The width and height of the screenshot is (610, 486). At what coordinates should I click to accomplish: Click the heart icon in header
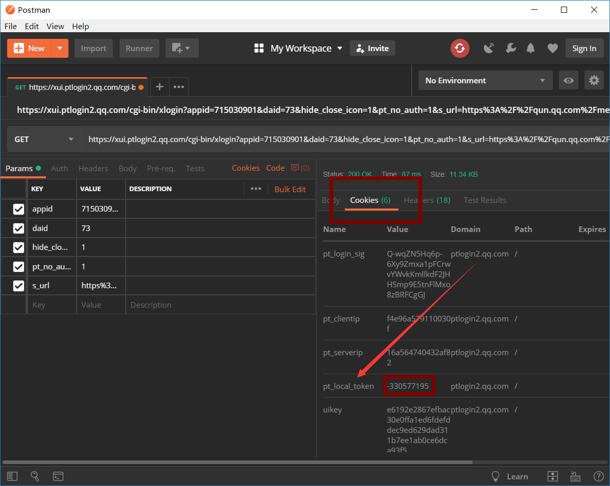pyautogui.click(x=552, y=48)
